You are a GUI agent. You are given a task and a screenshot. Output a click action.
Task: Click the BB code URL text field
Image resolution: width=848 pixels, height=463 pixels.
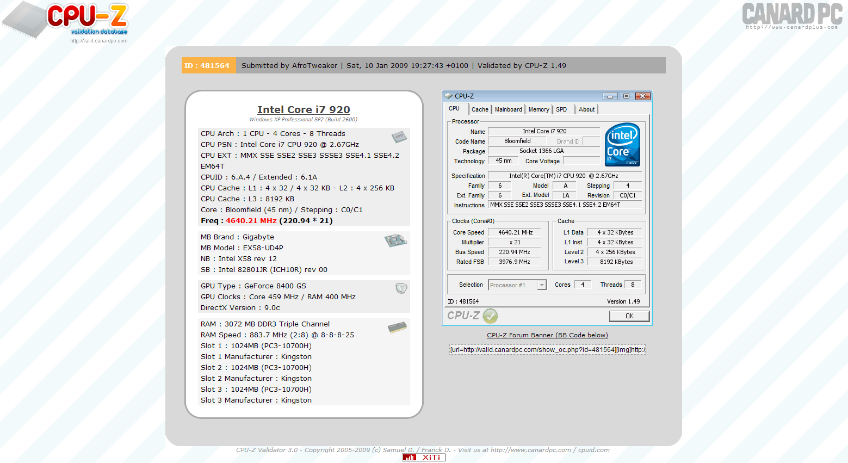click(x=547, y=349)
